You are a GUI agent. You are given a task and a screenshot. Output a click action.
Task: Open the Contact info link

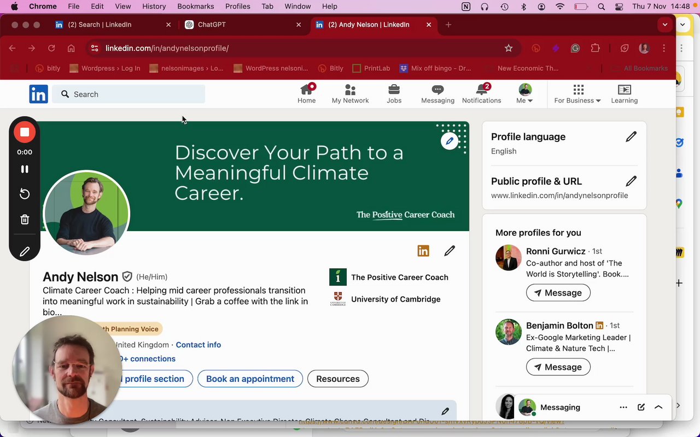199,345
